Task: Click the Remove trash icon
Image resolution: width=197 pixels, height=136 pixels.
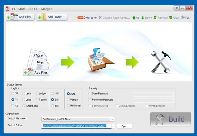Action: [155, 17]
